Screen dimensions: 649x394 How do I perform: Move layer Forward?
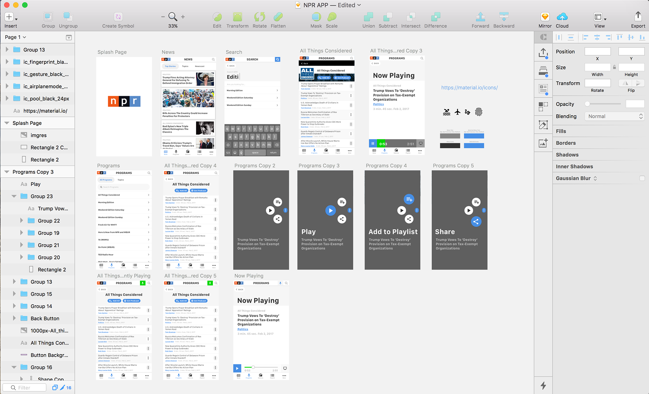point(480,17)
